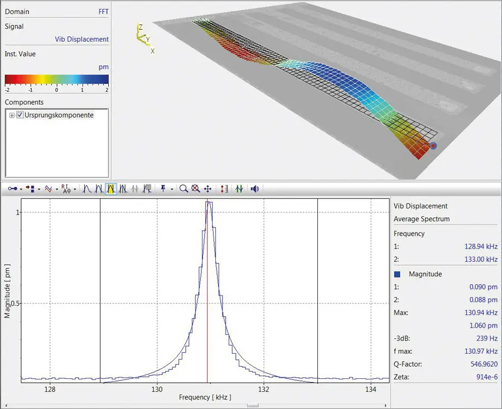The image size is (502, 409).
Task: Click the highlighted yellow band cursor icon
Action: 110,189
